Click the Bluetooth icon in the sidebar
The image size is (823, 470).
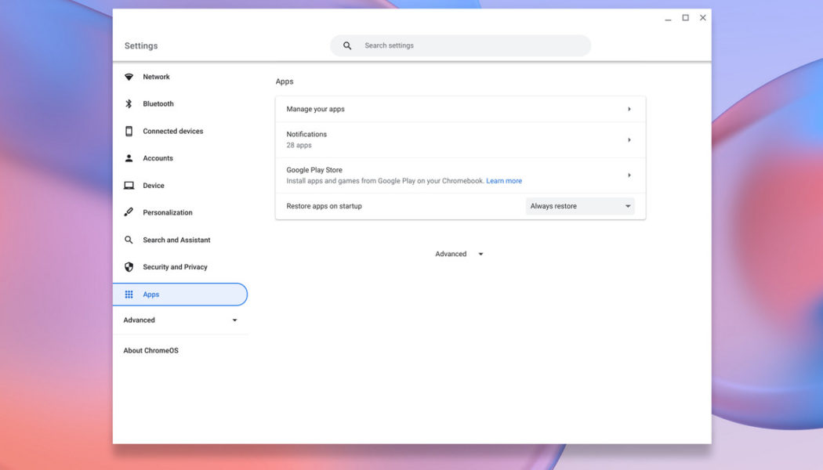[128, 103]
